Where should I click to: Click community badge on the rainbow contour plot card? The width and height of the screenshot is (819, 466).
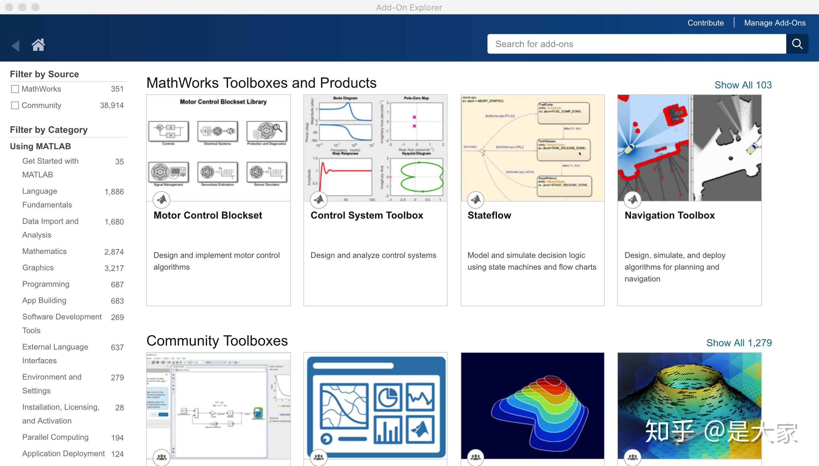pyautogui.click(x=476, y=457)
